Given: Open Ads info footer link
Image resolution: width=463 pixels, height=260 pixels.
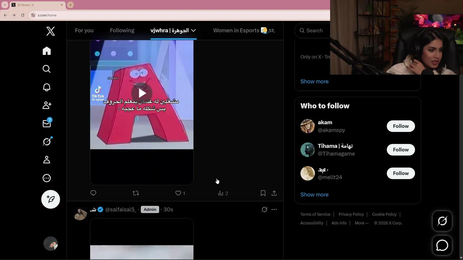Looking at the screenshot, I should coord(339,223).
